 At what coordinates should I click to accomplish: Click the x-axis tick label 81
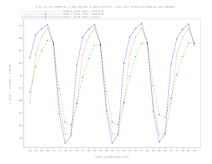189,151
